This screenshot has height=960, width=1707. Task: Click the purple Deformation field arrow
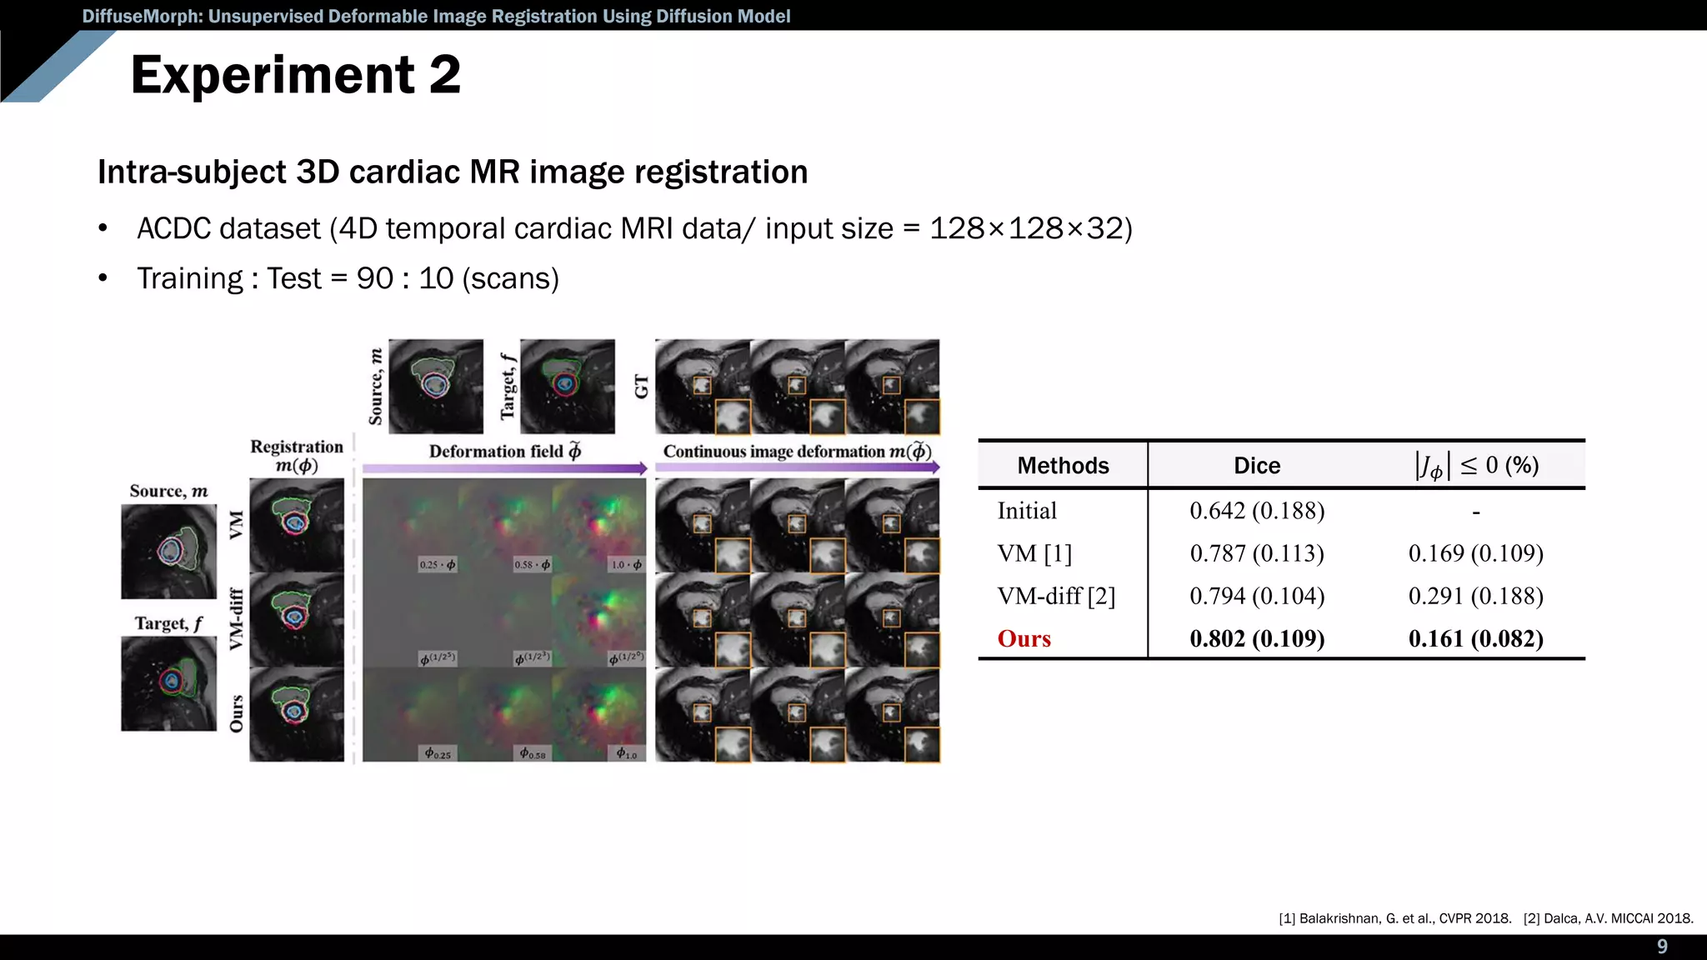coord(504,468)
